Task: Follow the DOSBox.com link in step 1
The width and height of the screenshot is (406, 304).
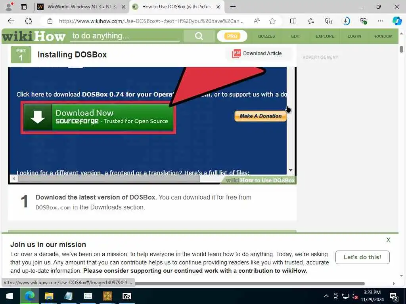Action: 53,207
